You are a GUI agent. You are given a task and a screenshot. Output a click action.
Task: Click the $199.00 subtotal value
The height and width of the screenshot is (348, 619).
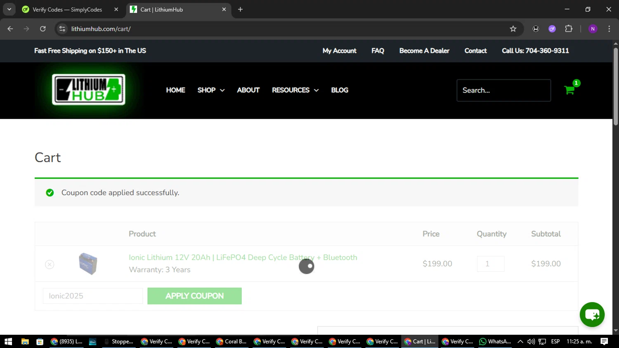tap(546, 264)
